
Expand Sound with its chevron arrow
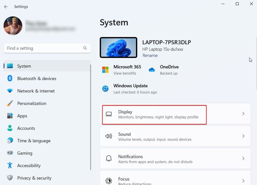[243, 136]
